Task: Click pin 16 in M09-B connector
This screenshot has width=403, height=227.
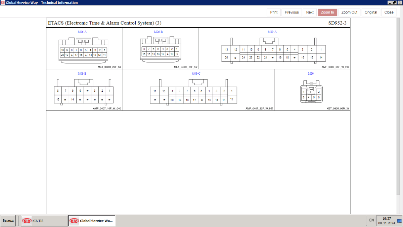Action: pyautogui.click(x=58, y=99)
